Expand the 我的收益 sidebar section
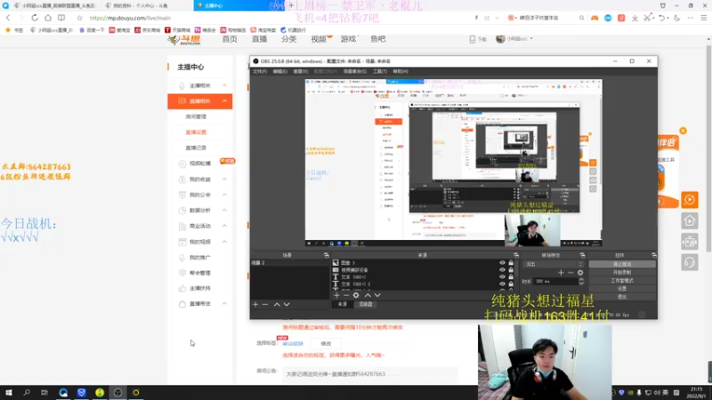The height and width of the screenshot is (400, 712). pyautogui.click(x=224, y=180)
